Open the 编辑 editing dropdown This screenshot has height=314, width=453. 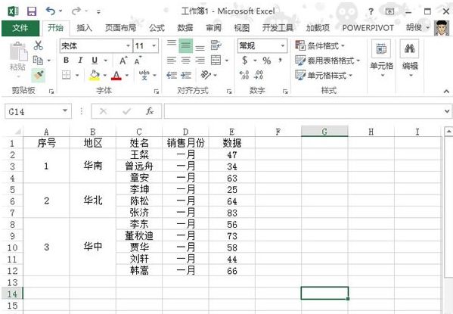pos(410,59)
